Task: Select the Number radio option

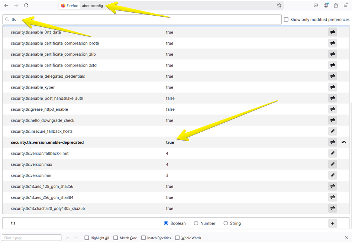Action: click(196, 223)
